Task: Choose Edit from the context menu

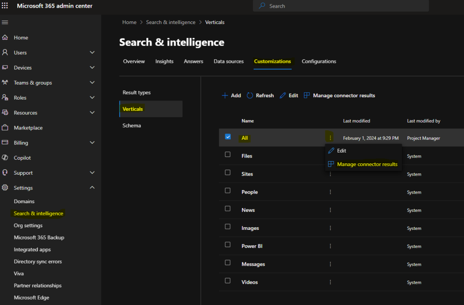Action: point(363,151)
